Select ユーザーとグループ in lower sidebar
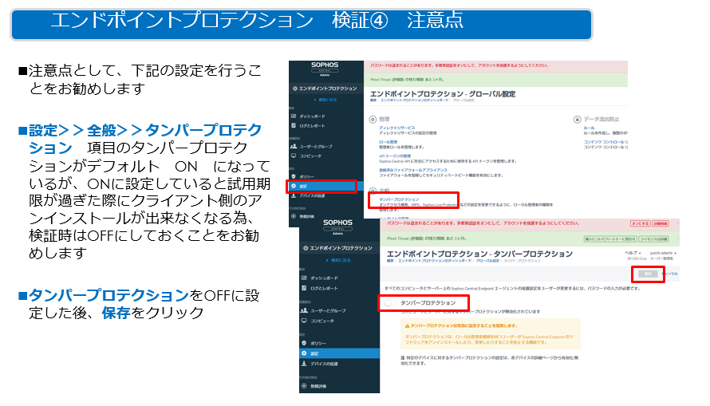This screenshot has height=406, width=710. (x=329, y=310)
